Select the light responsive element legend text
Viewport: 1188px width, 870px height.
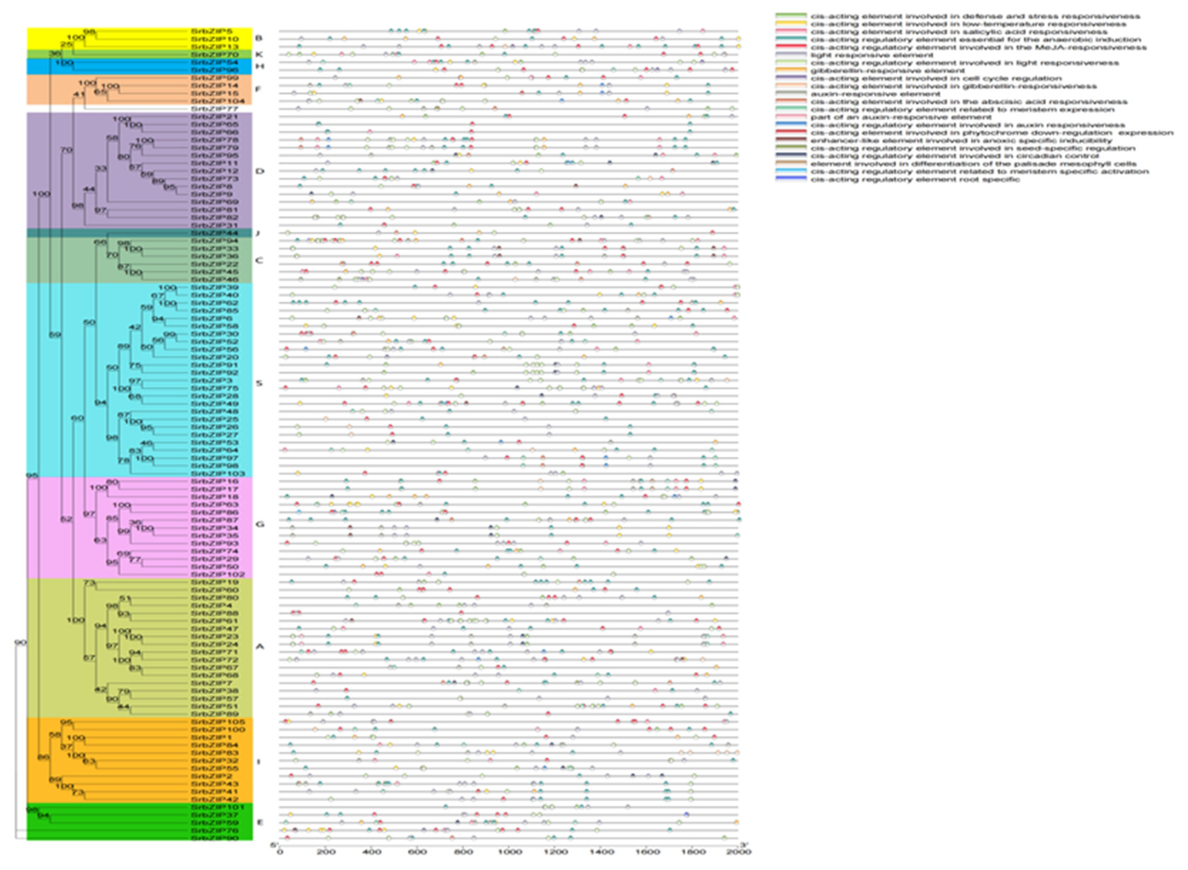click(872, 55)
